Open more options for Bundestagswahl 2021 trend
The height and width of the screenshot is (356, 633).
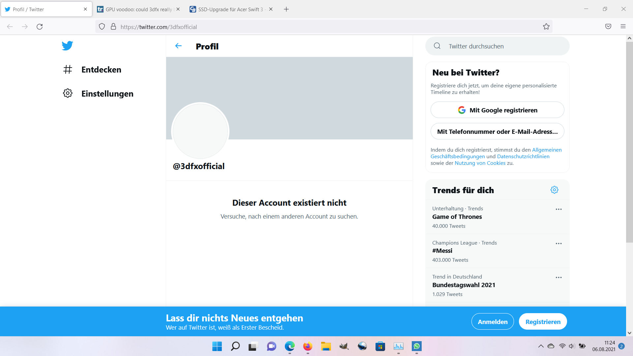click(x=558, y=278)
